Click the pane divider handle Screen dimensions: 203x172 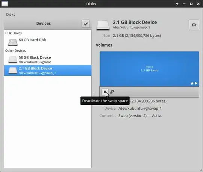point(94,93)
